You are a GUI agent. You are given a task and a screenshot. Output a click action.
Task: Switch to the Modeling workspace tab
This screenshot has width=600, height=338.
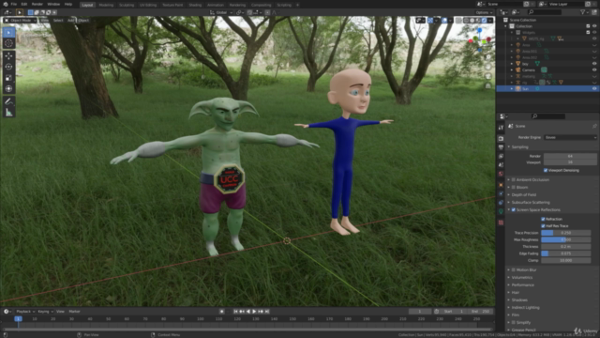pos(106,5)
